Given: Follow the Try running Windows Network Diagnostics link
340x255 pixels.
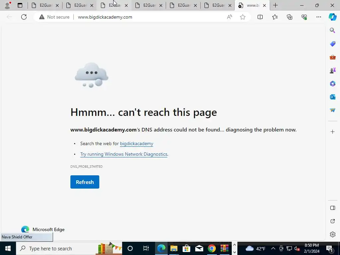Looking at the screenshot, I should coord(124,154).
